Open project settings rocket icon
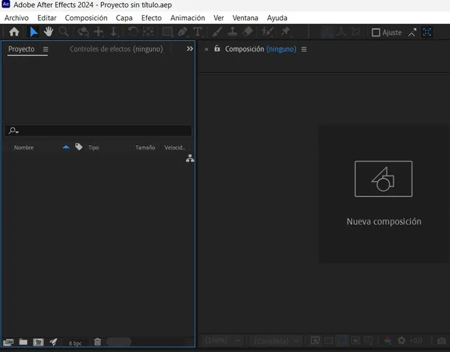Viewport: 450px width, 352px height. (53, 342)
